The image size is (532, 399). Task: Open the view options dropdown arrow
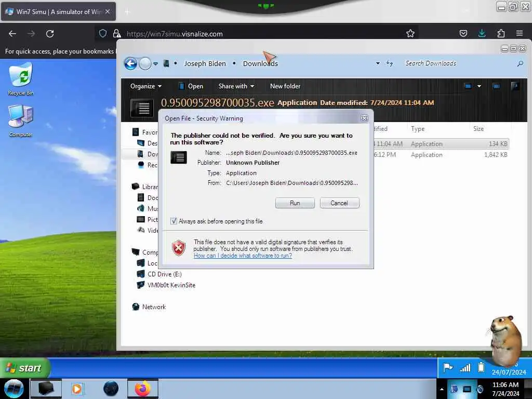479,86
